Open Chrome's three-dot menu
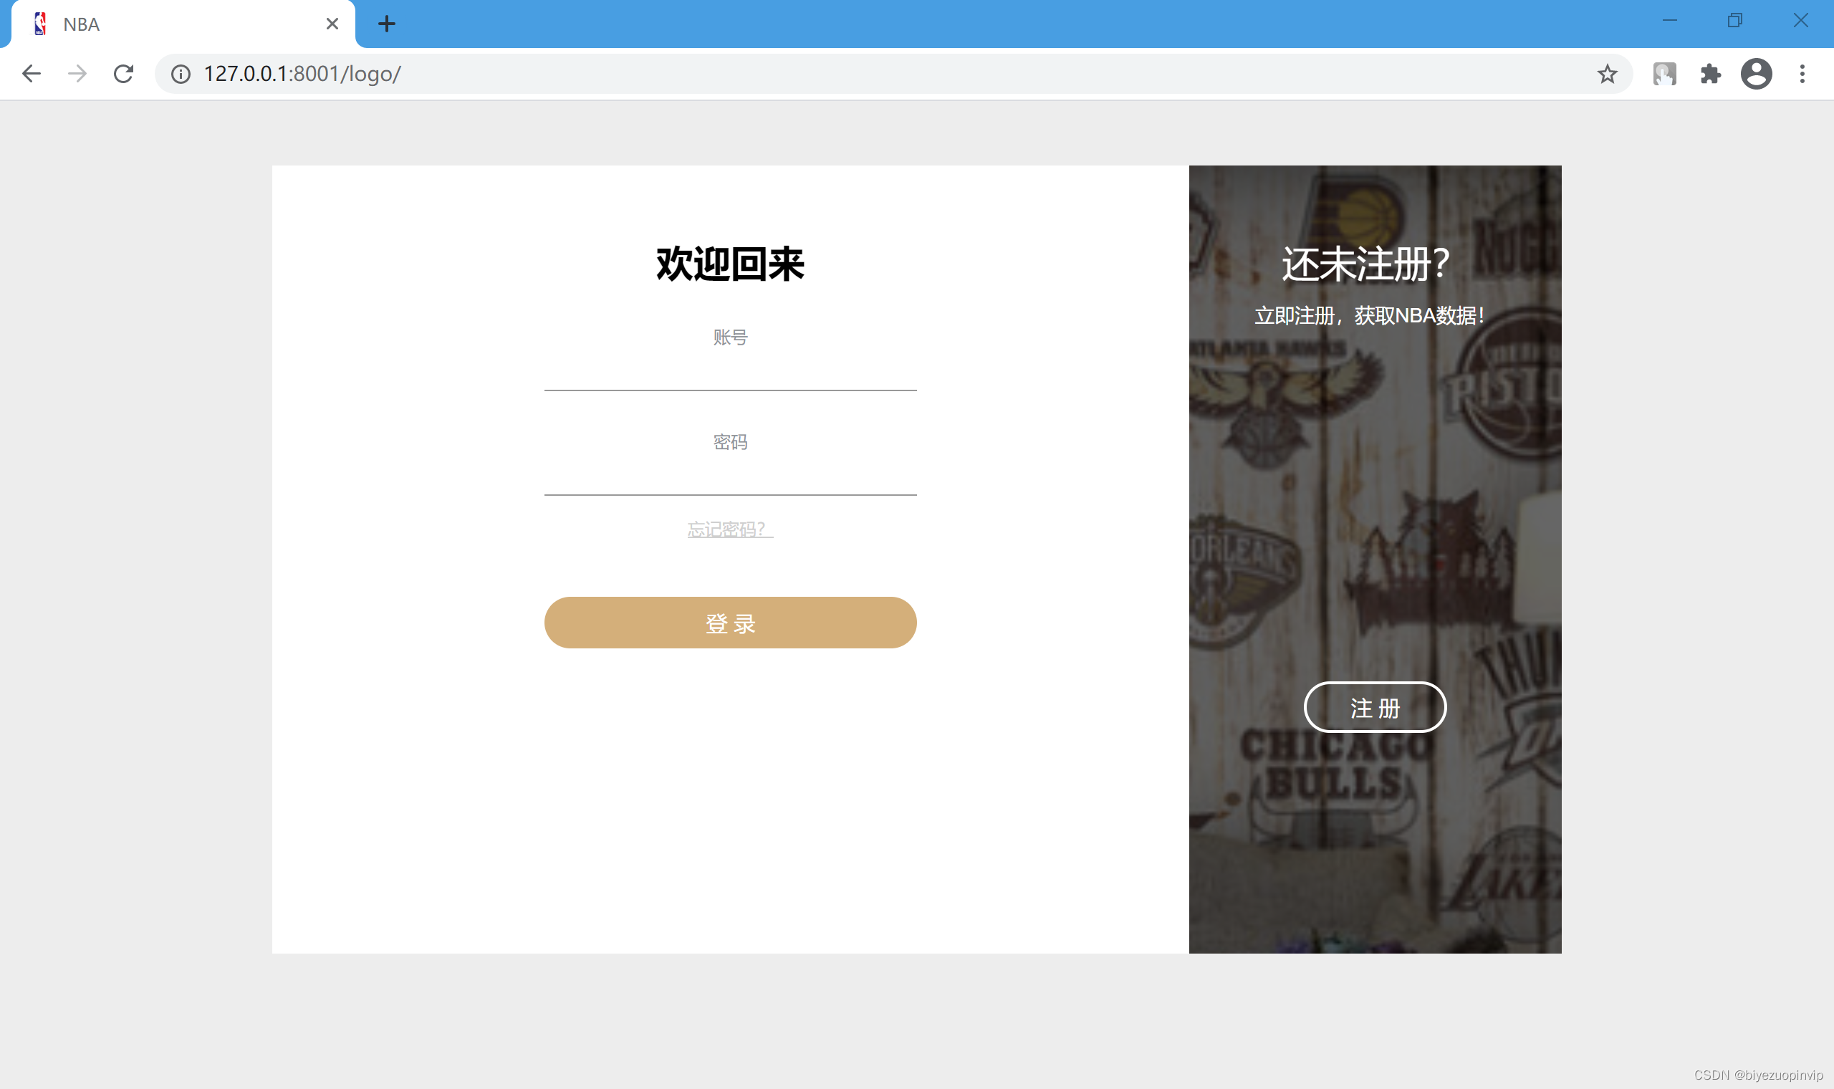The height and width of the screenshot is (1089, 1834). pos(1802,73)
